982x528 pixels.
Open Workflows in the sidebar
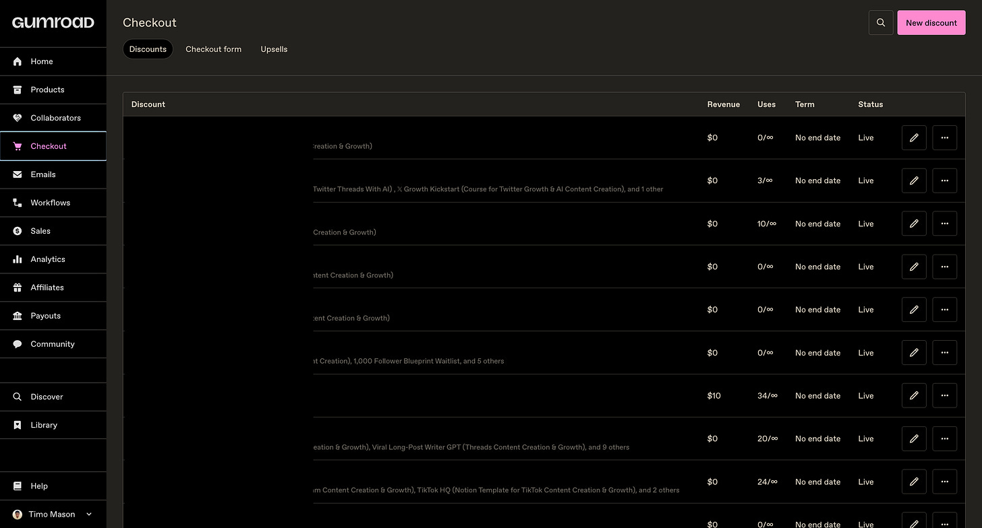(53, 203)
